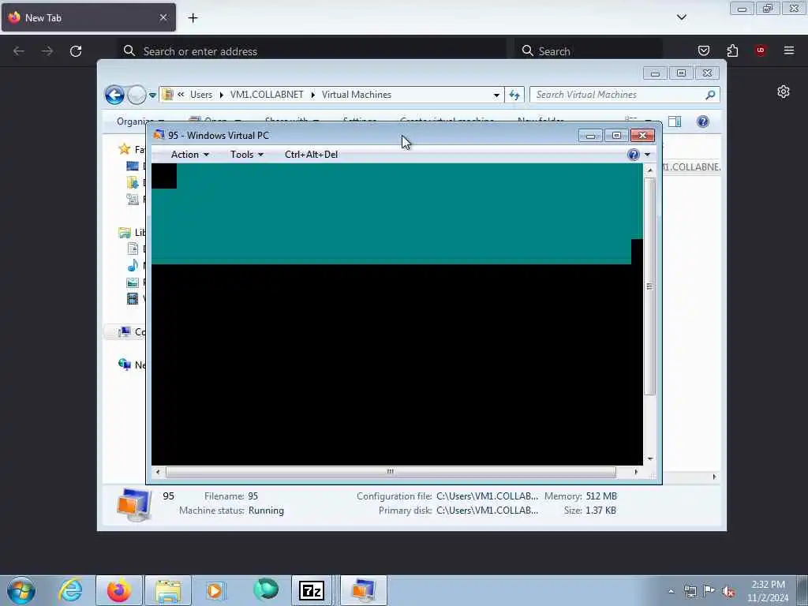808x606 pixels.
Task: Click the muted volume tray icon
Action: click(728, 591)
